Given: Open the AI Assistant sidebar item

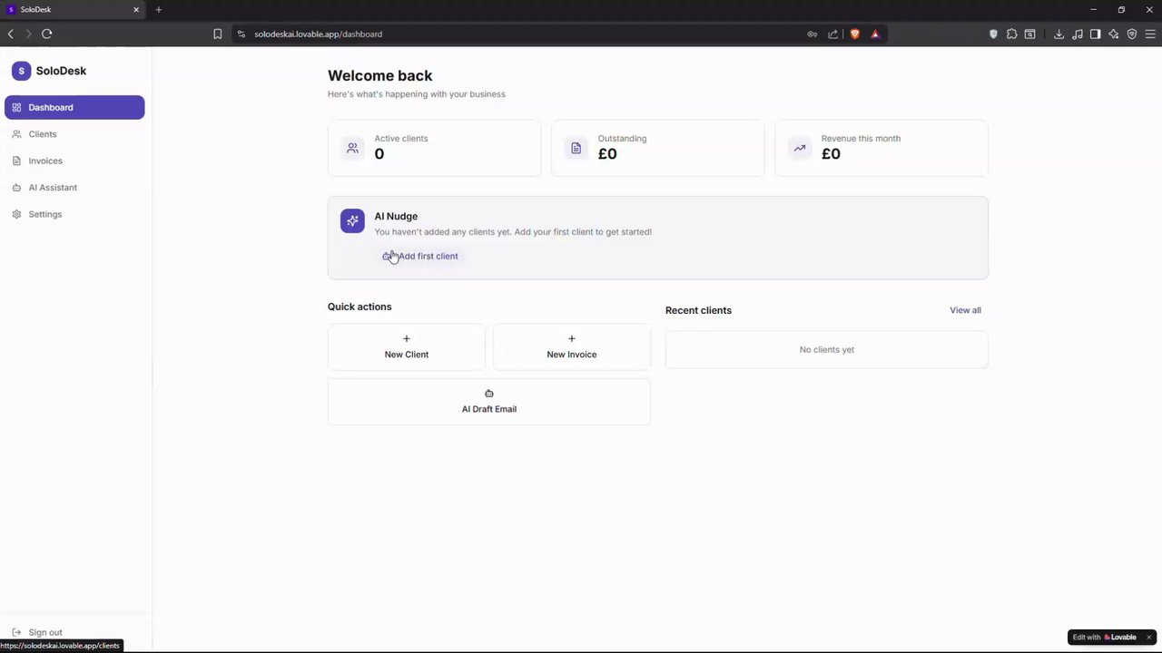Looking at the screenshot, I should click(x=74, y=188).
